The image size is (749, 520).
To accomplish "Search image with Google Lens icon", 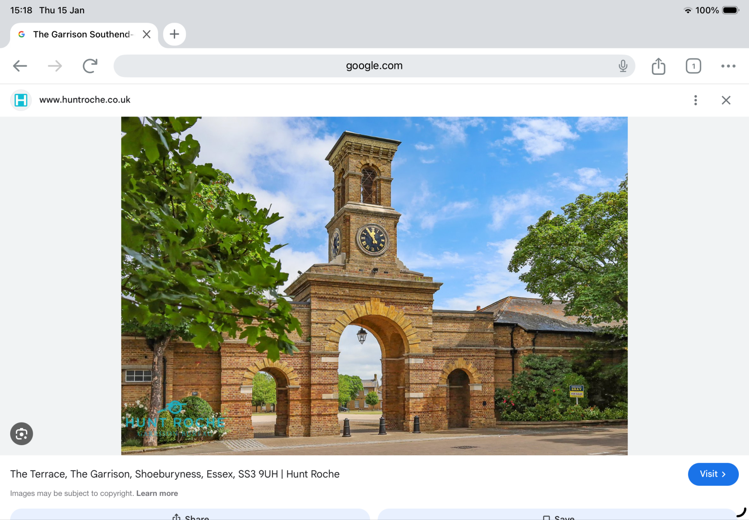I will tap(21, 433).
